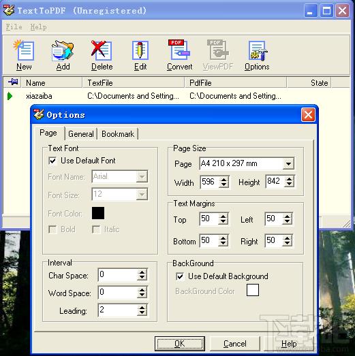This screenshot has width=355, height=356.
Task: Click the OK button
Action: pos(180,344)
